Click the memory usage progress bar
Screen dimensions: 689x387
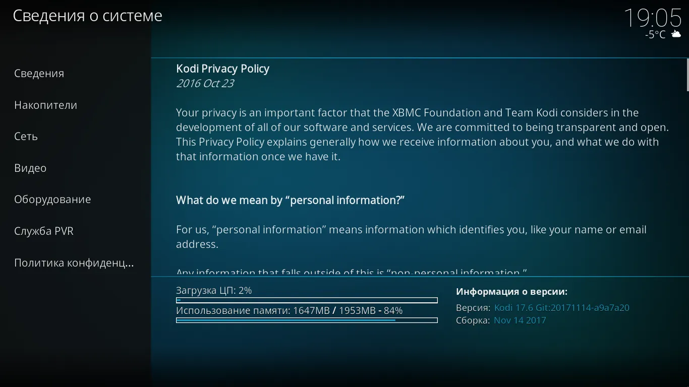point(307,320)
